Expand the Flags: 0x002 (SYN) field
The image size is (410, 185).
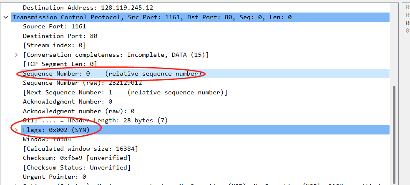(x=16, y=130)
